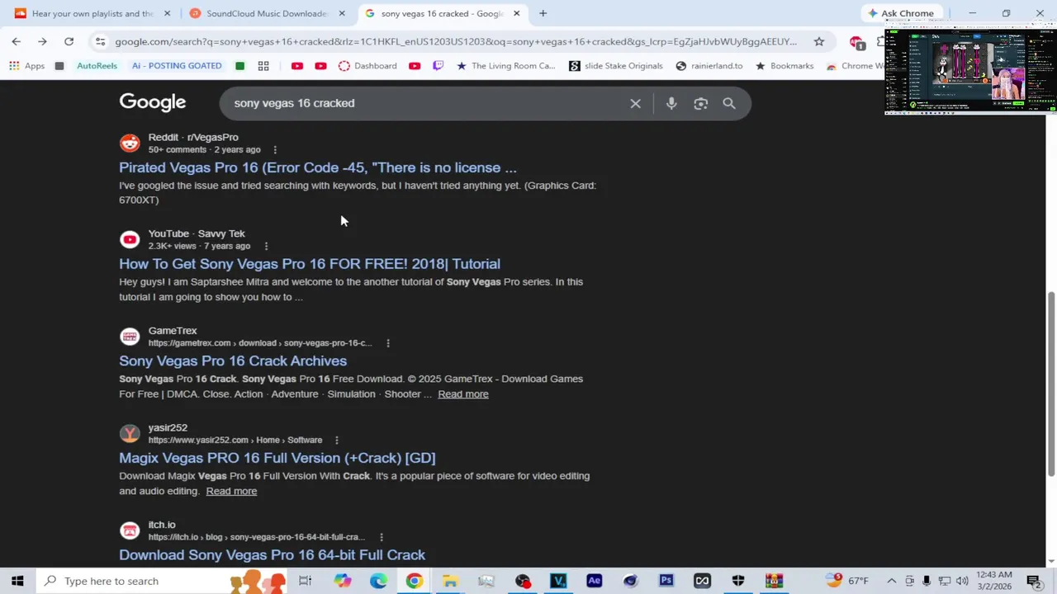Open the Windows Start menu
The height and width of the screenshot is (594, 1057).
[17, 581]
